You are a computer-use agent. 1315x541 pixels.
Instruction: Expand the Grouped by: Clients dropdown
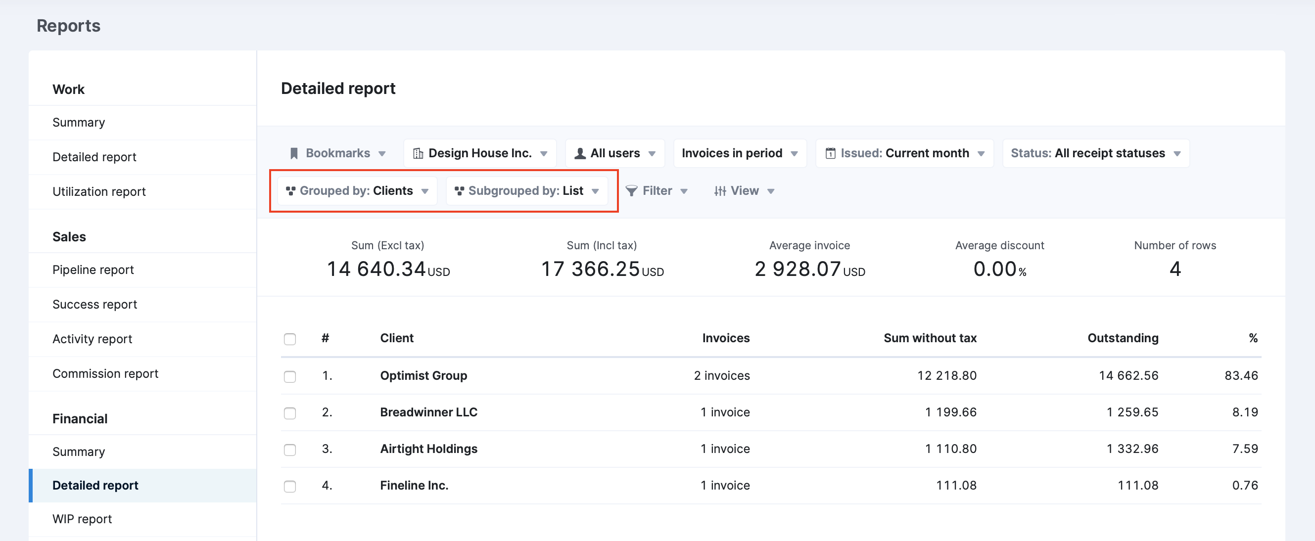(357, 191)
